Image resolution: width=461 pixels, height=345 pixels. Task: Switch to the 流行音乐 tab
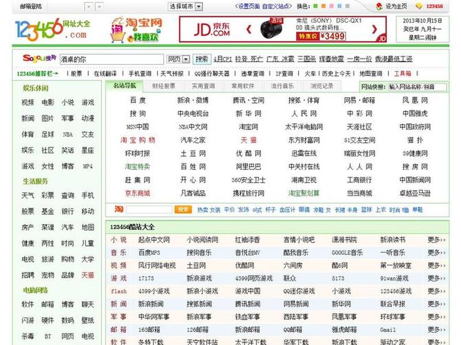pyautogui.click(x=282, y=86)
